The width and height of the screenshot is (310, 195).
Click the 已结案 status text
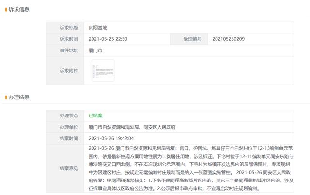95,115
